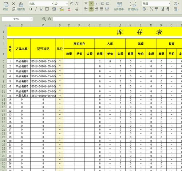Open the font size 10 dropdown

[x=67, y=4]
